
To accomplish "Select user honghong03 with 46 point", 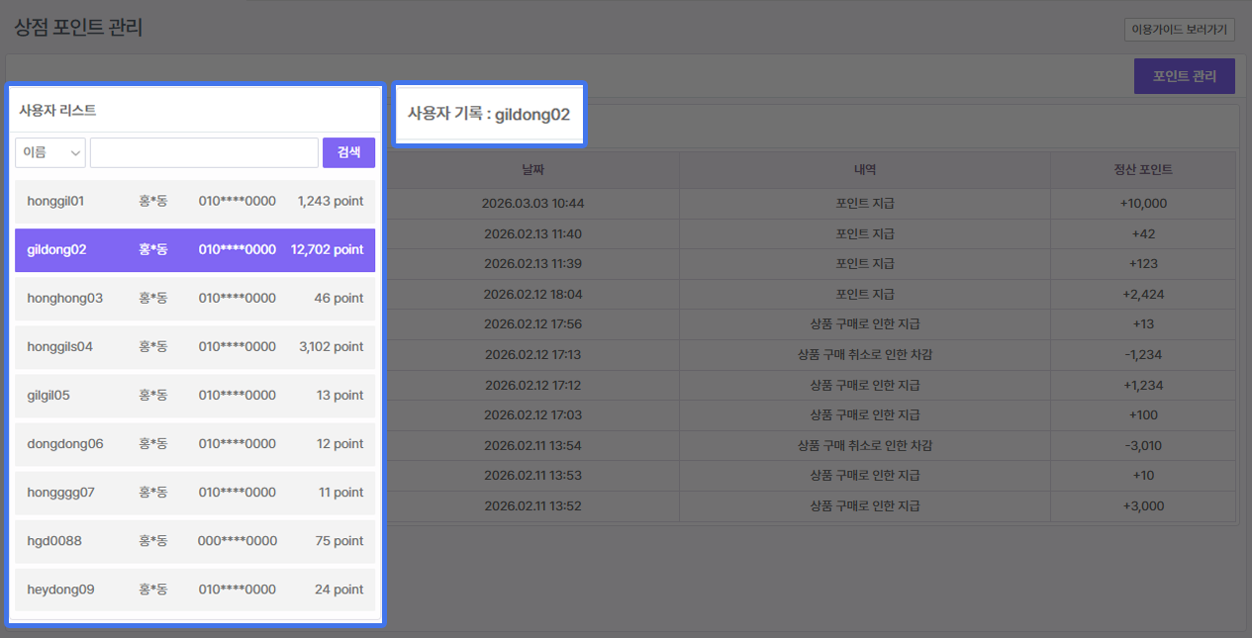I will tap(195, 298).
